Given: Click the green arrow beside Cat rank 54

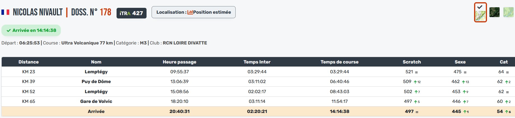Looking at the screenshot, I should tap(507, 112).
